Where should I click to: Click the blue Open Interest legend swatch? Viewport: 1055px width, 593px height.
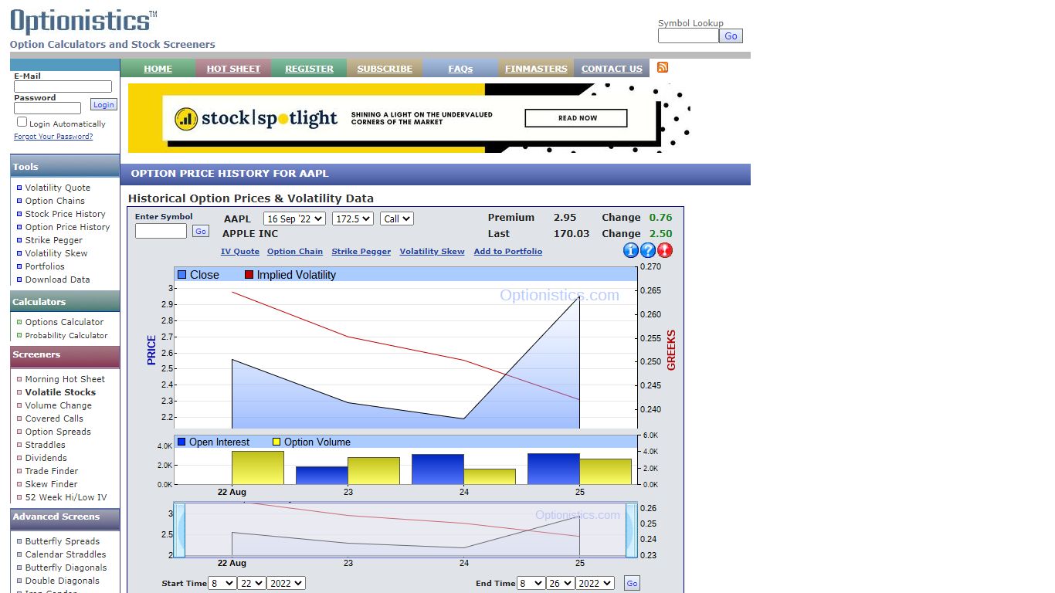point(181,442)
